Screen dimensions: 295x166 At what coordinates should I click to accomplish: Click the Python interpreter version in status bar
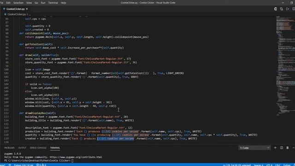tap(24, 165)
